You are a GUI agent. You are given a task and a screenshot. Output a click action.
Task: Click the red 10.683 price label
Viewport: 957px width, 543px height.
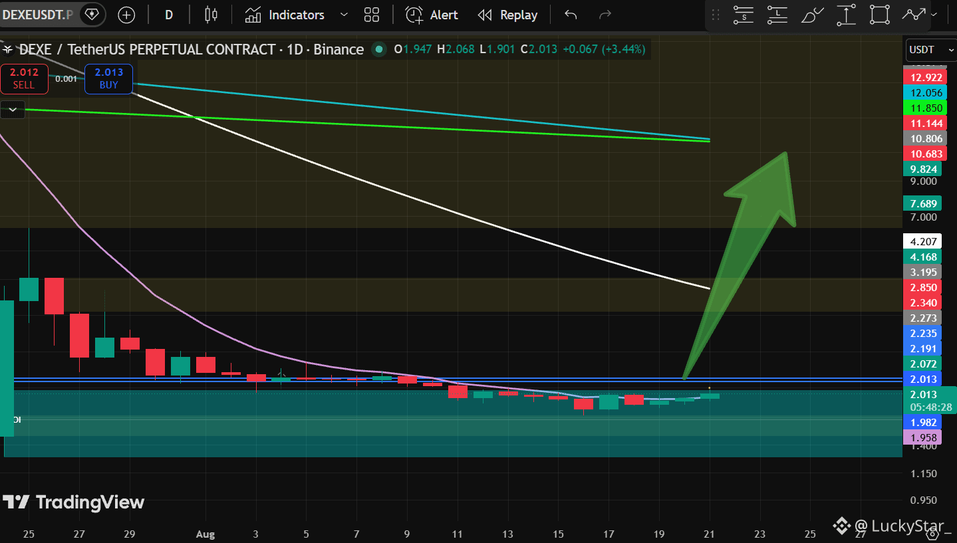click(x=926, y=154)
